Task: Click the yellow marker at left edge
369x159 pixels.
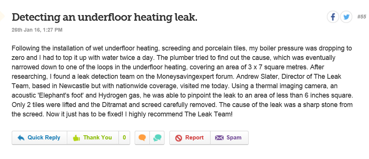Action: click(x=2, y=16)
